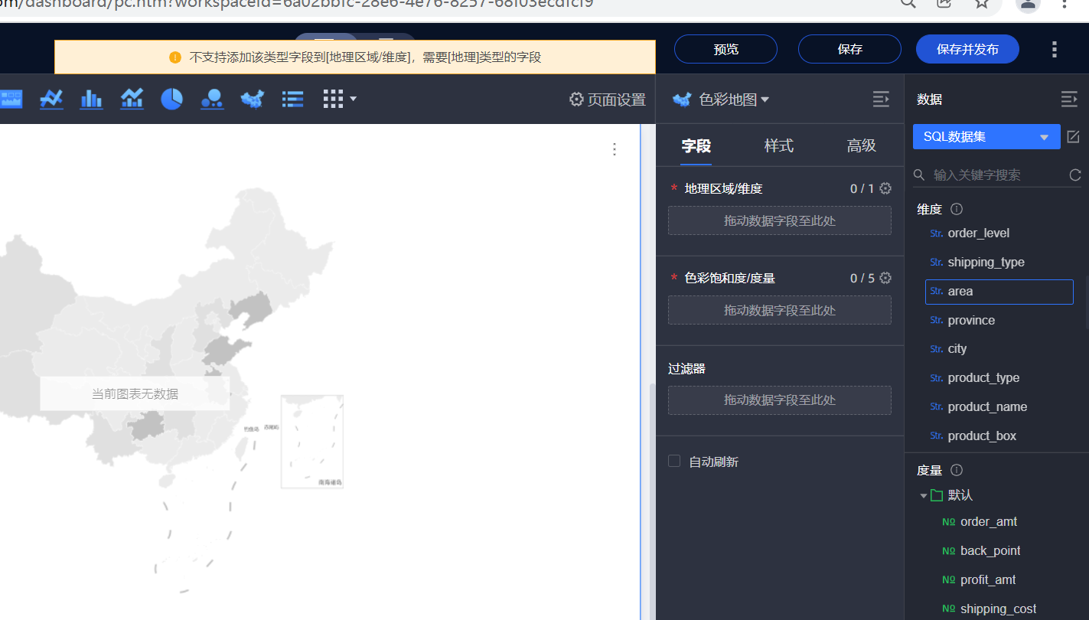Viewport: 1089px width, 620px height.
Task: Collapse the 数据 panel
Action: 1068,99
